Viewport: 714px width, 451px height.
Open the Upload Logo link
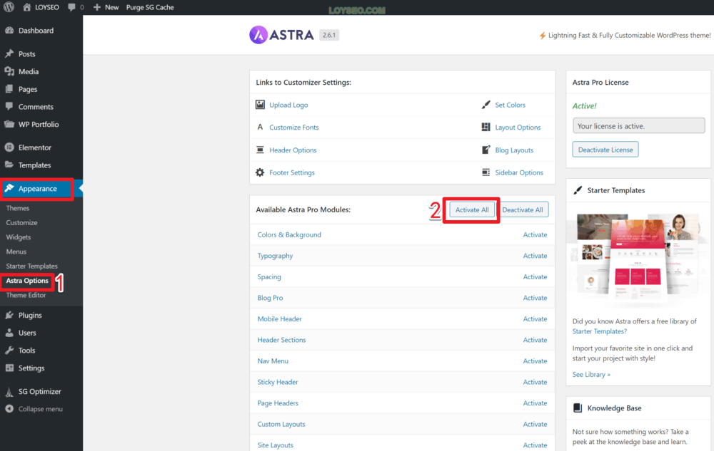(288, 105)
